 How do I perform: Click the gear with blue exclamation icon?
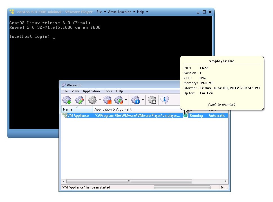click(135, 100)
